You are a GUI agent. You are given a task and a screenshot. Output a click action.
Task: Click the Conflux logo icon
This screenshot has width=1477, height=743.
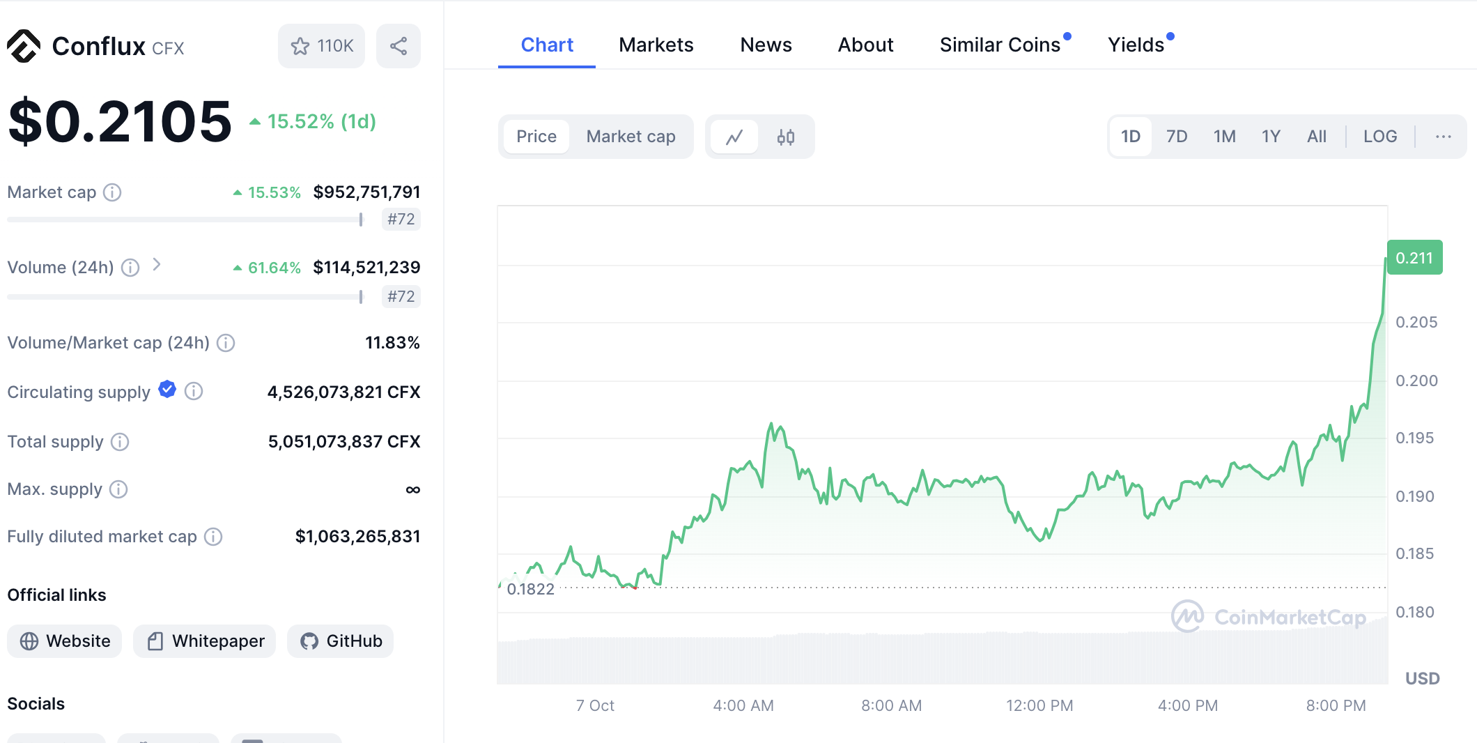point(24,47)
